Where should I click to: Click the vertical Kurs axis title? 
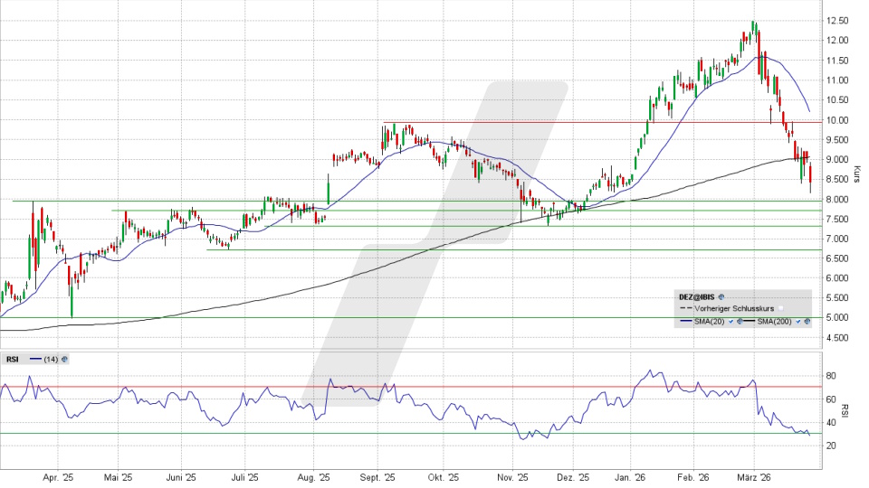(x=857, y=172)
